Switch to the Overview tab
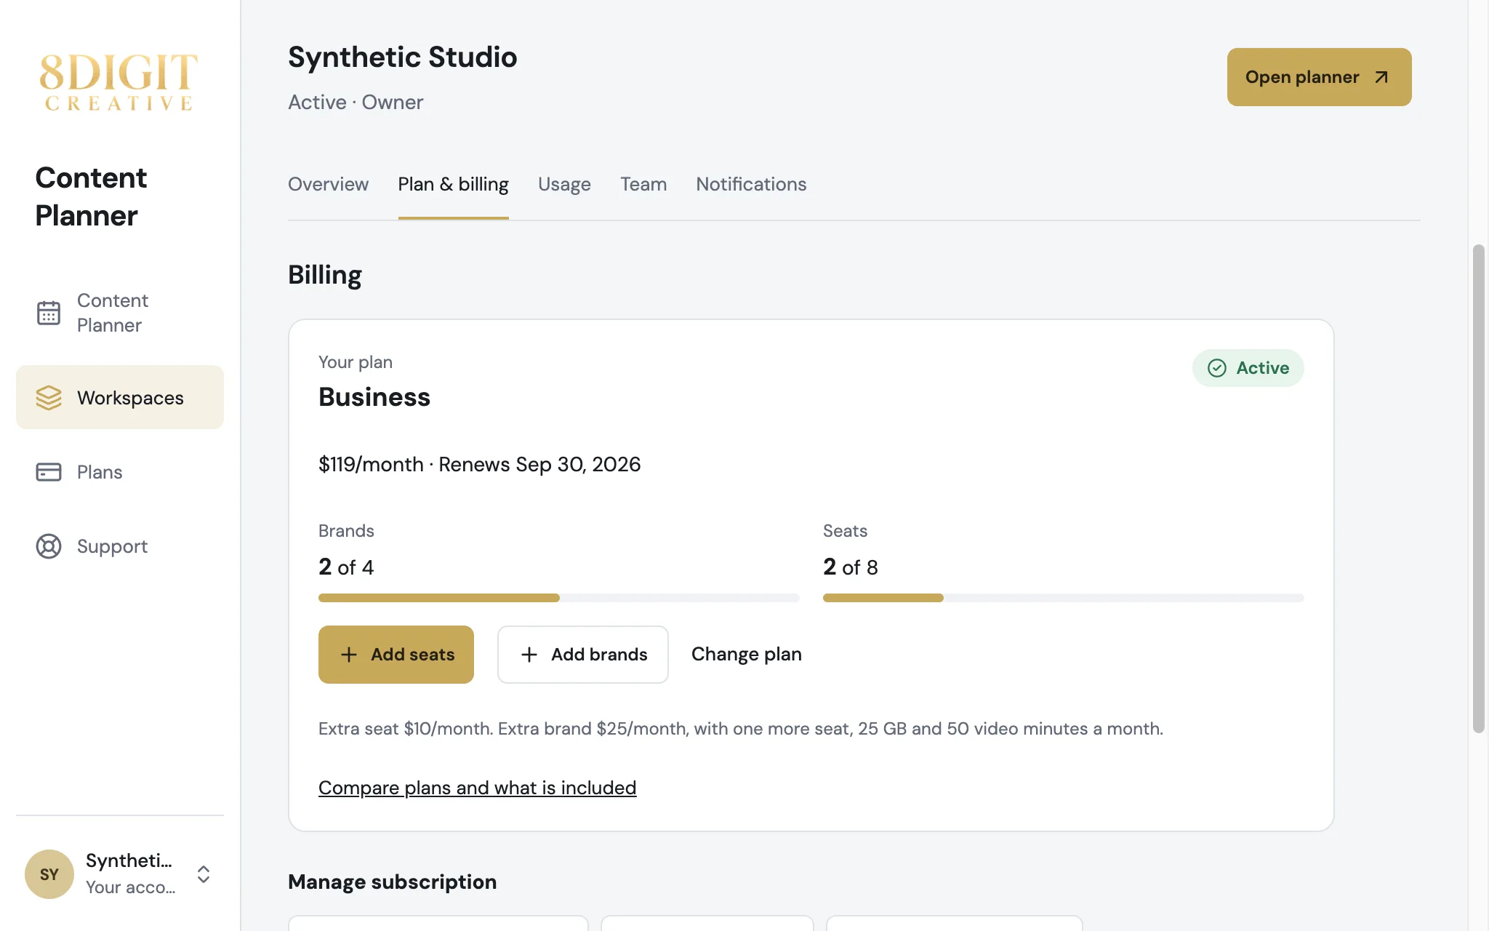1489x931 pixels. coord(328,184)
